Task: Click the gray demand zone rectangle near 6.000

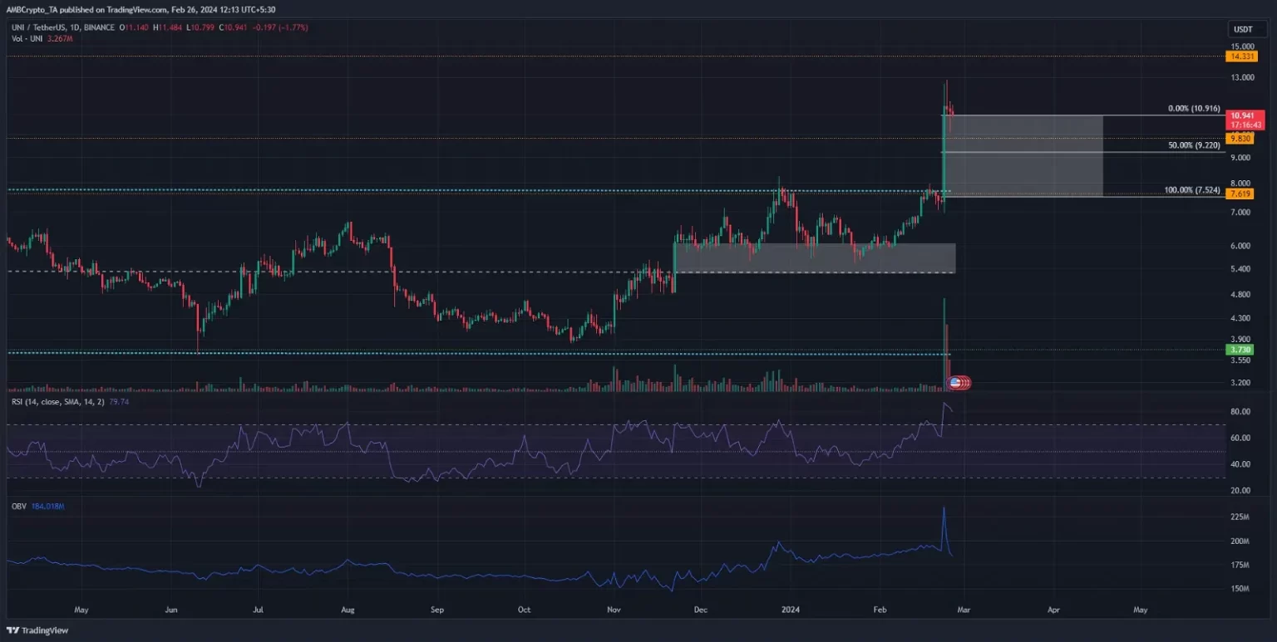Action: pos(815,259)
